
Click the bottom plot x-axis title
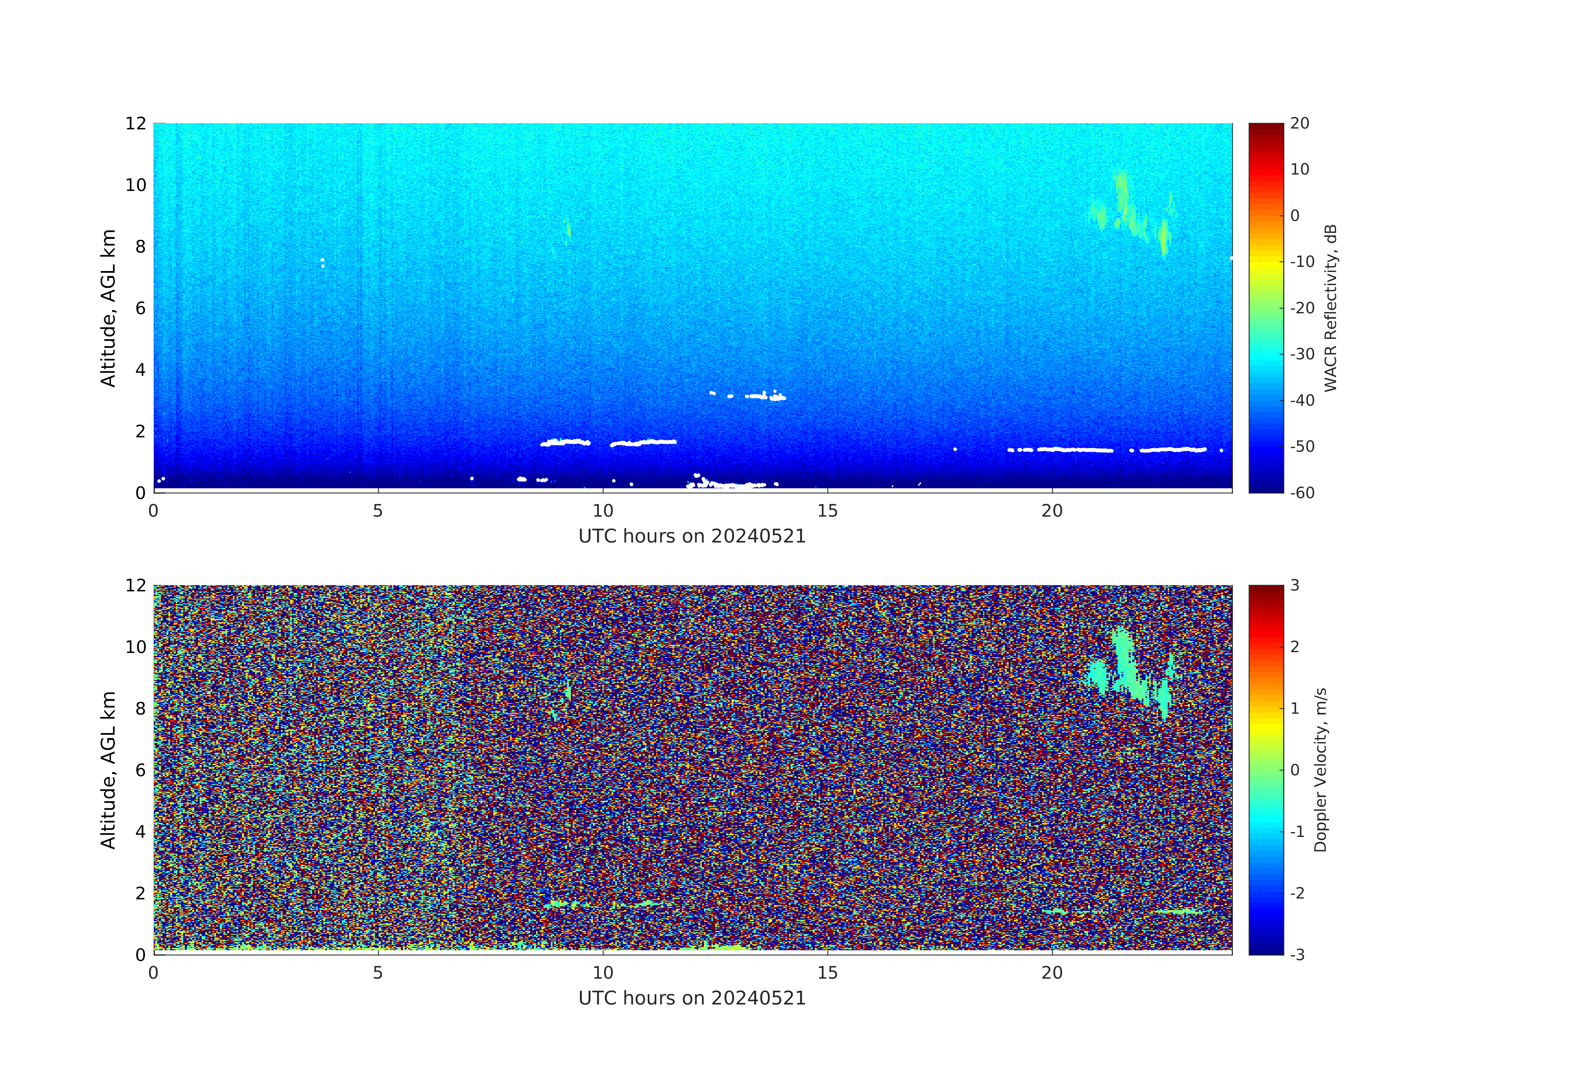[692, 998]
